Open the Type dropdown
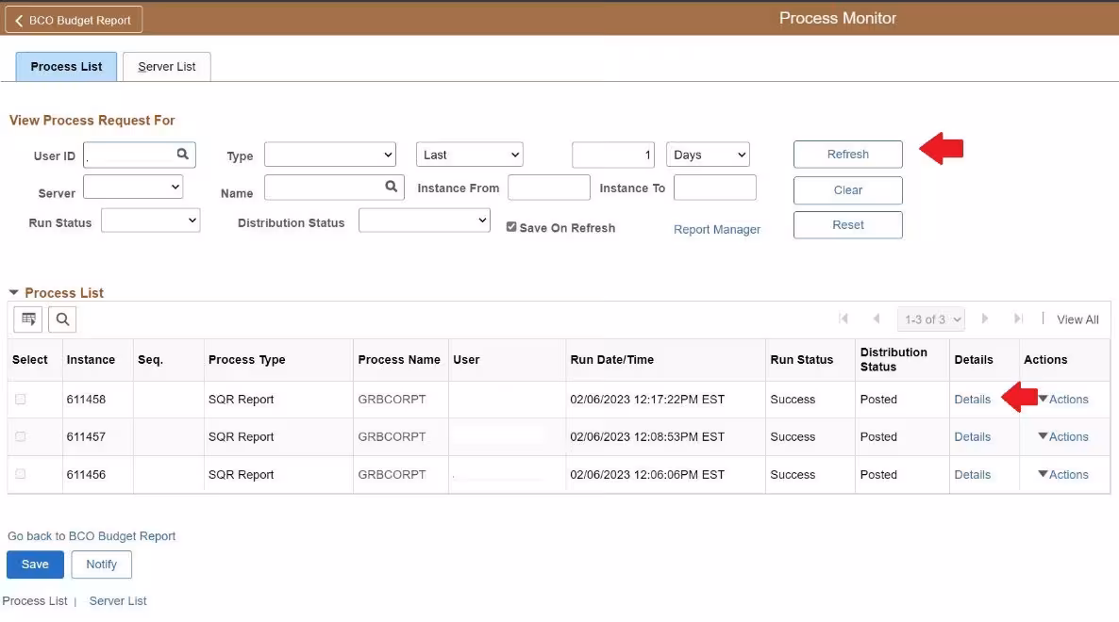The height and width of the screenshot is (622, 1119). tap(329, 155)
